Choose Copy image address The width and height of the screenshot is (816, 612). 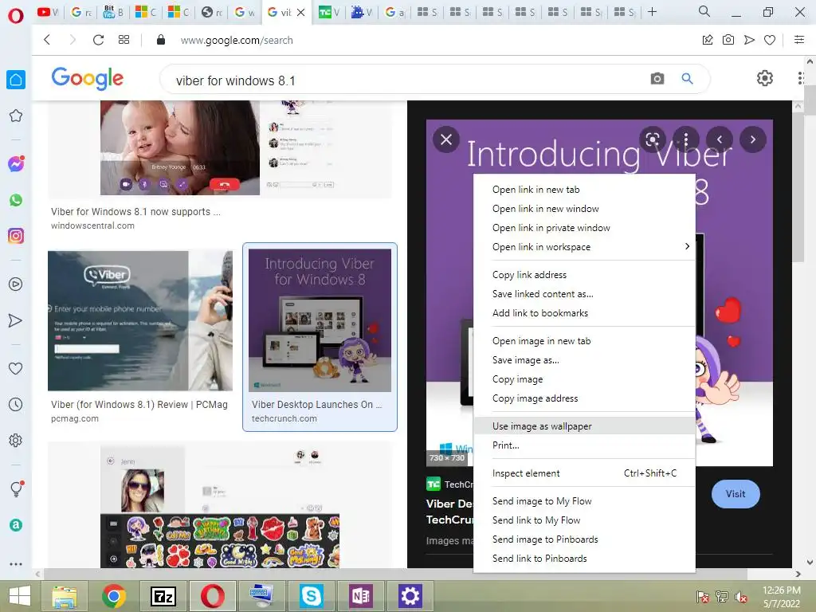pos(584,398)
